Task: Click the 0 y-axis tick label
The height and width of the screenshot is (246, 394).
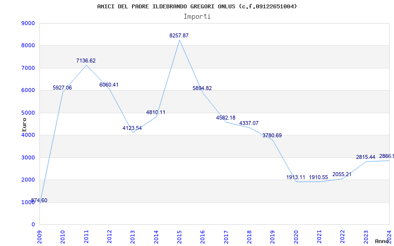Action: (33, 225)
